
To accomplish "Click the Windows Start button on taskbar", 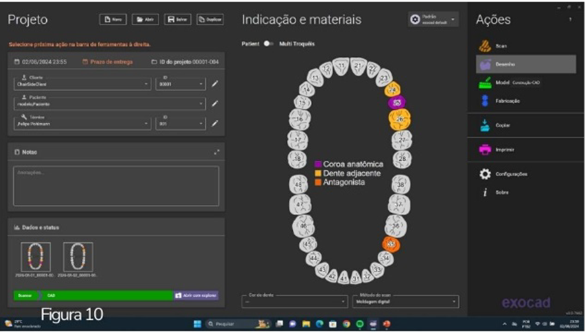I will (x=196, y=324).
